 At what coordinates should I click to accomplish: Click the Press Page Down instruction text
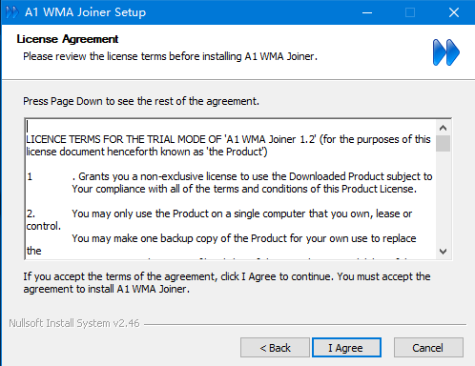(141, 101)
